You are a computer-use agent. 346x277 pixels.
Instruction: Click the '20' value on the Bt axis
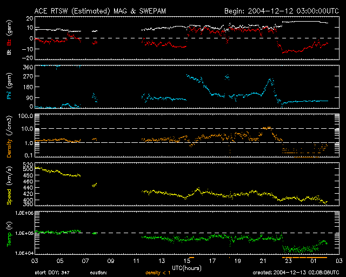click(x=30, y=18)
